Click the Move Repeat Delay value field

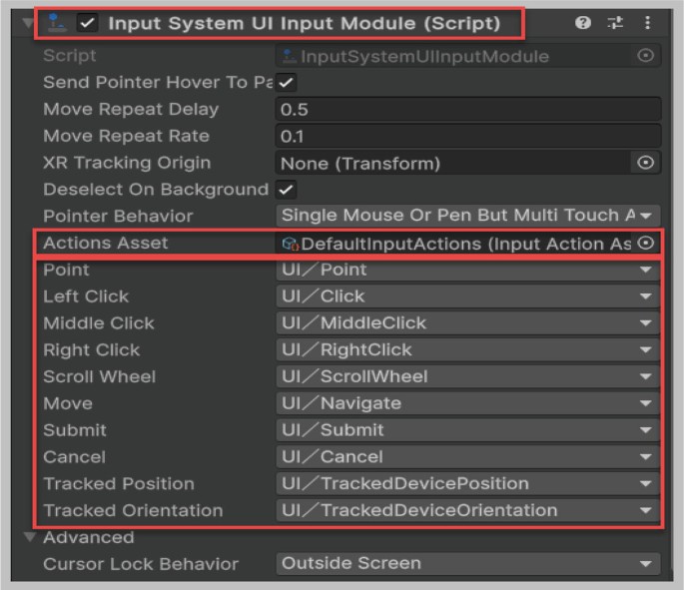coord(468,109)
